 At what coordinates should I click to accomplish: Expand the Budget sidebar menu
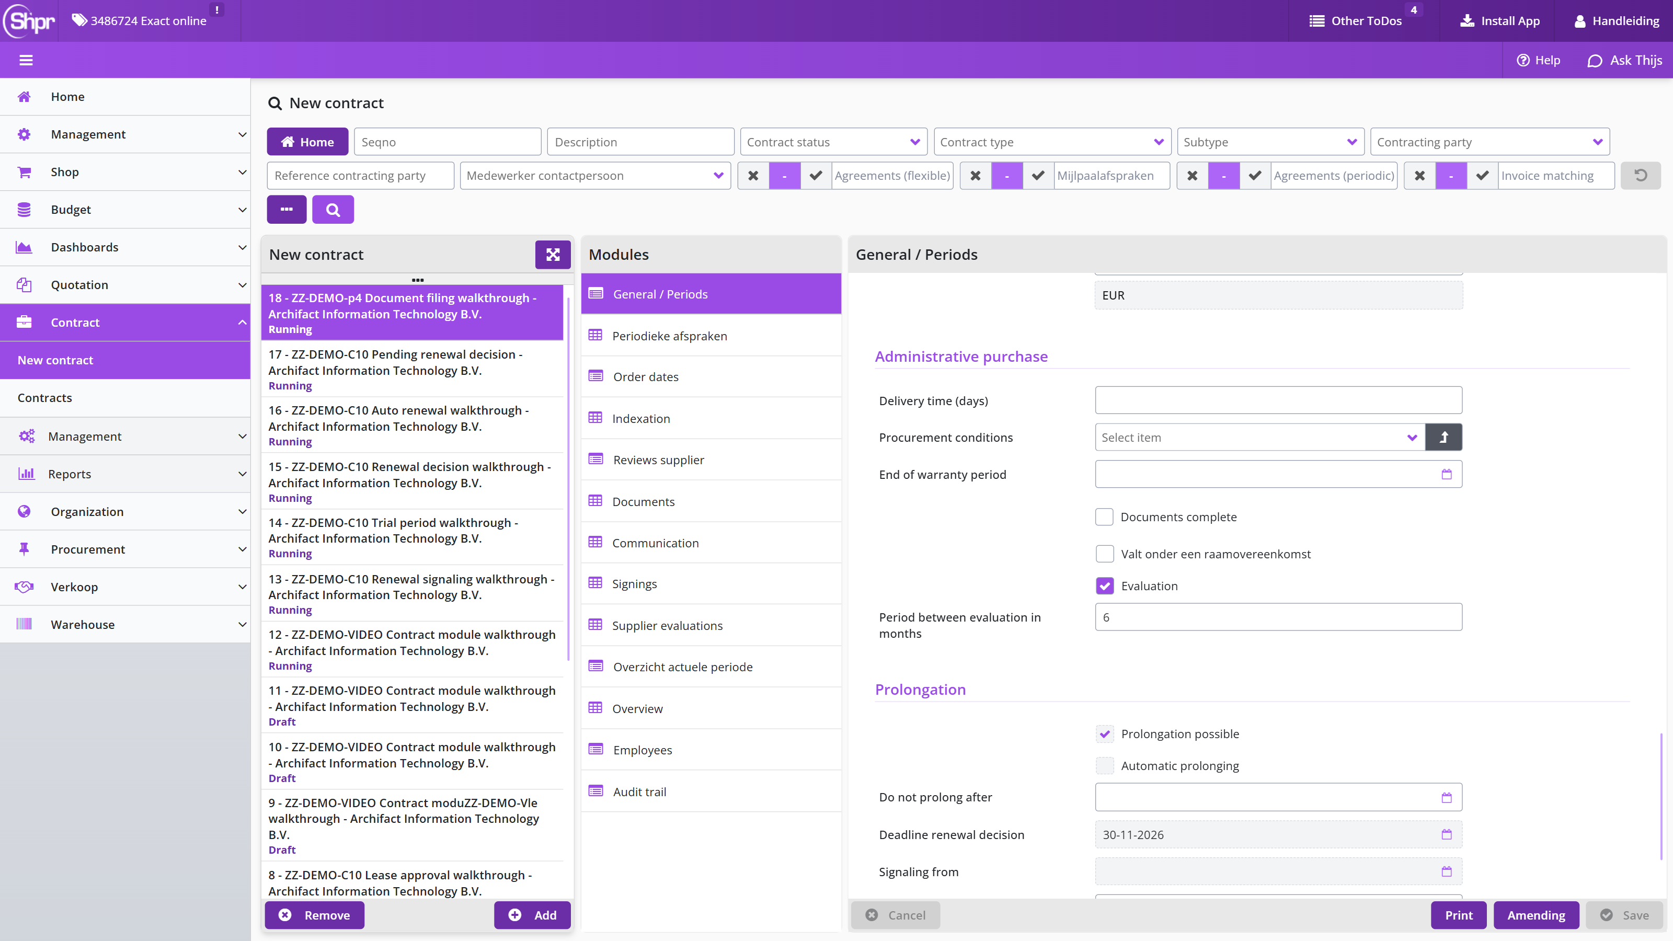tap(125, 210)
